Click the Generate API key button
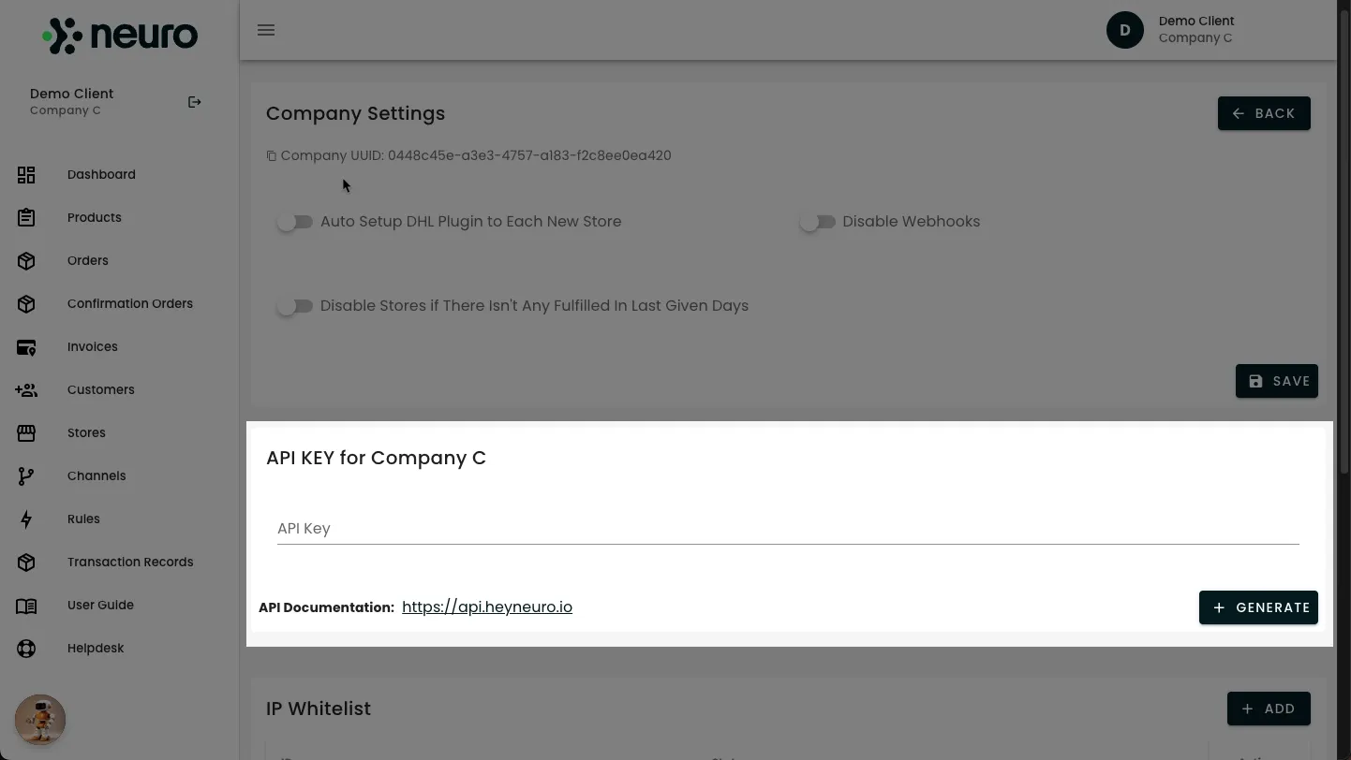This screenshot has width=1351, height=760. point(1258,607)
